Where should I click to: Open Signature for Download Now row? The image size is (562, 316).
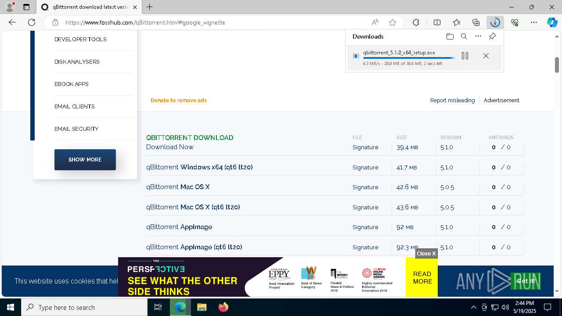coord(365,147)
